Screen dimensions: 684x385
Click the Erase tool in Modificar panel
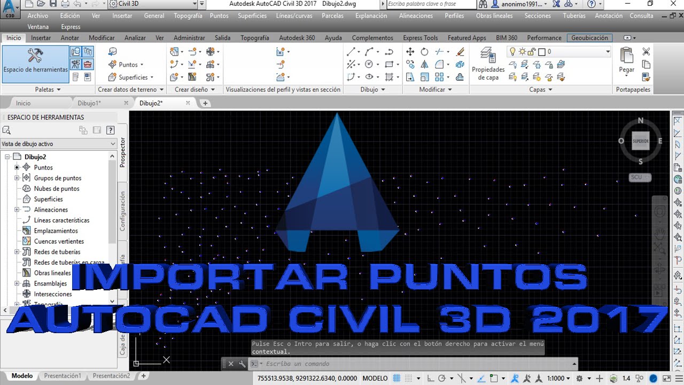pyautogui.click(x=460, y=52)
